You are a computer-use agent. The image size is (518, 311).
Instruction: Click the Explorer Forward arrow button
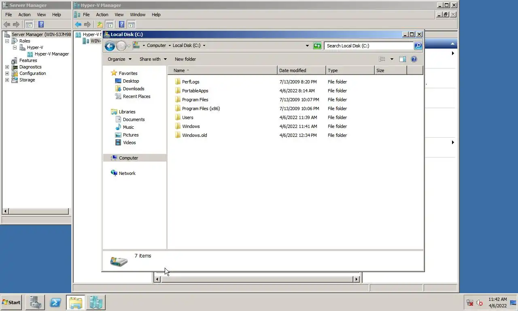[x=121, y=46]
